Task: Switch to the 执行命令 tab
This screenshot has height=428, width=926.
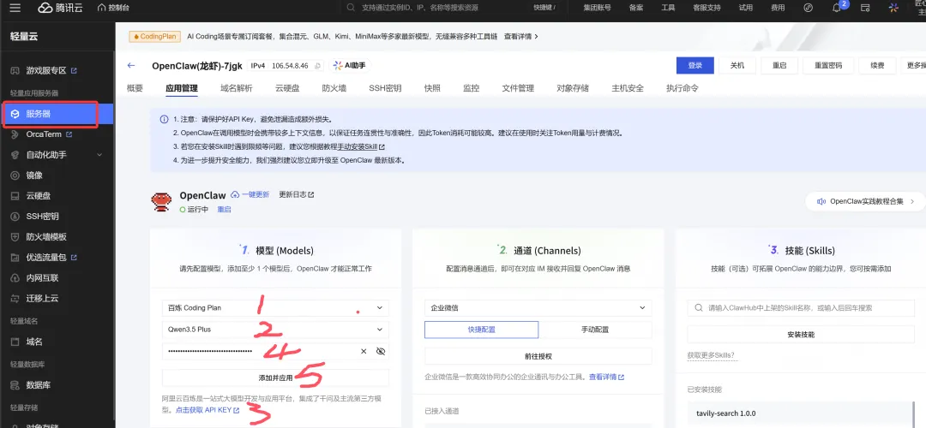Action: tap(682, 88)
